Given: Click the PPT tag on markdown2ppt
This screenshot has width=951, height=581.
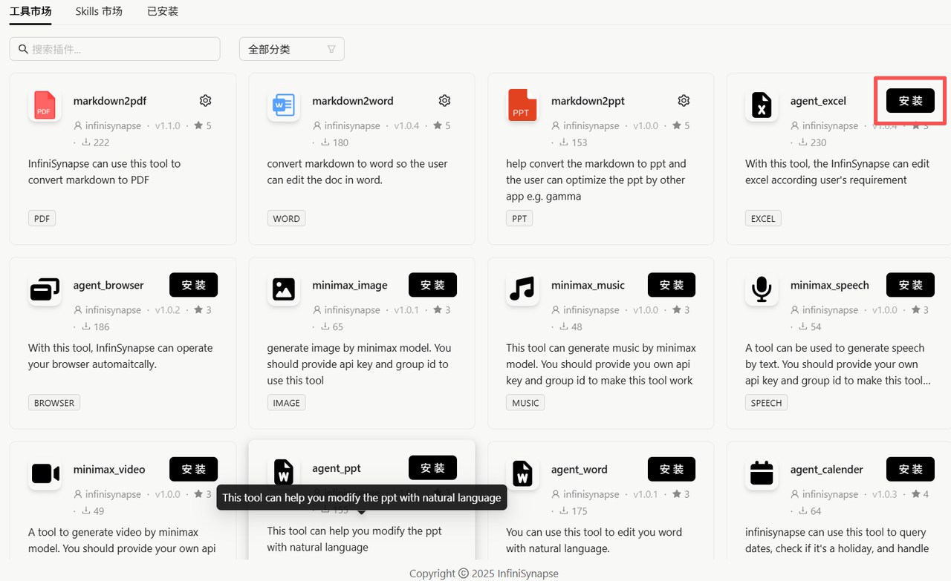Looking at the screenshot, I should pyautogui.click(x=519, y=219).
